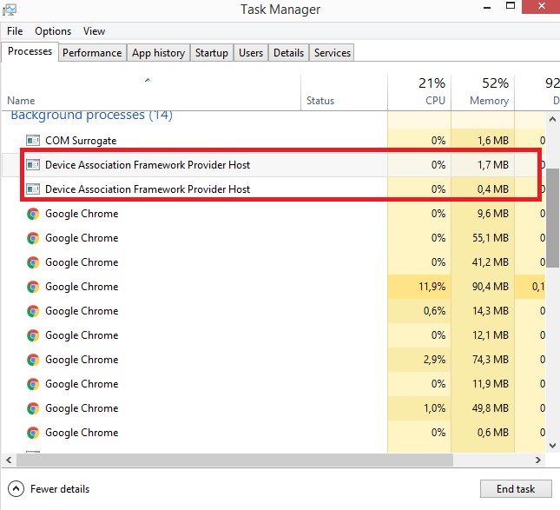Open the Services tab
The width and height of the screenshot is (560, 510).
point(333,53)
